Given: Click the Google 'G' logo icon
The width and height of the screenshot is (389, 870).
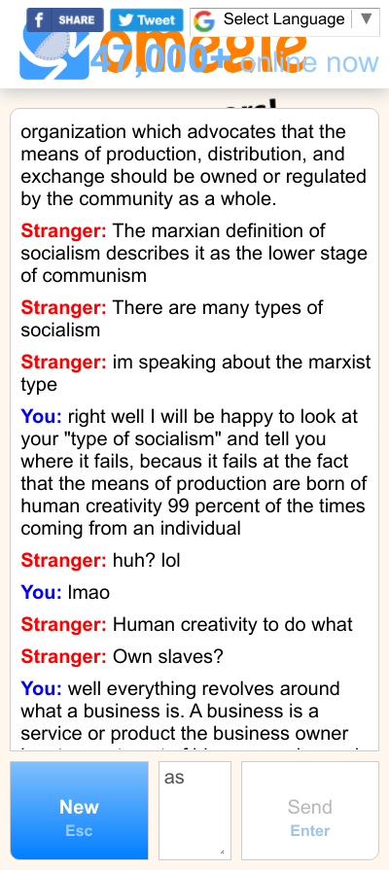Looking at the screenshot, I should pos(204,21).
